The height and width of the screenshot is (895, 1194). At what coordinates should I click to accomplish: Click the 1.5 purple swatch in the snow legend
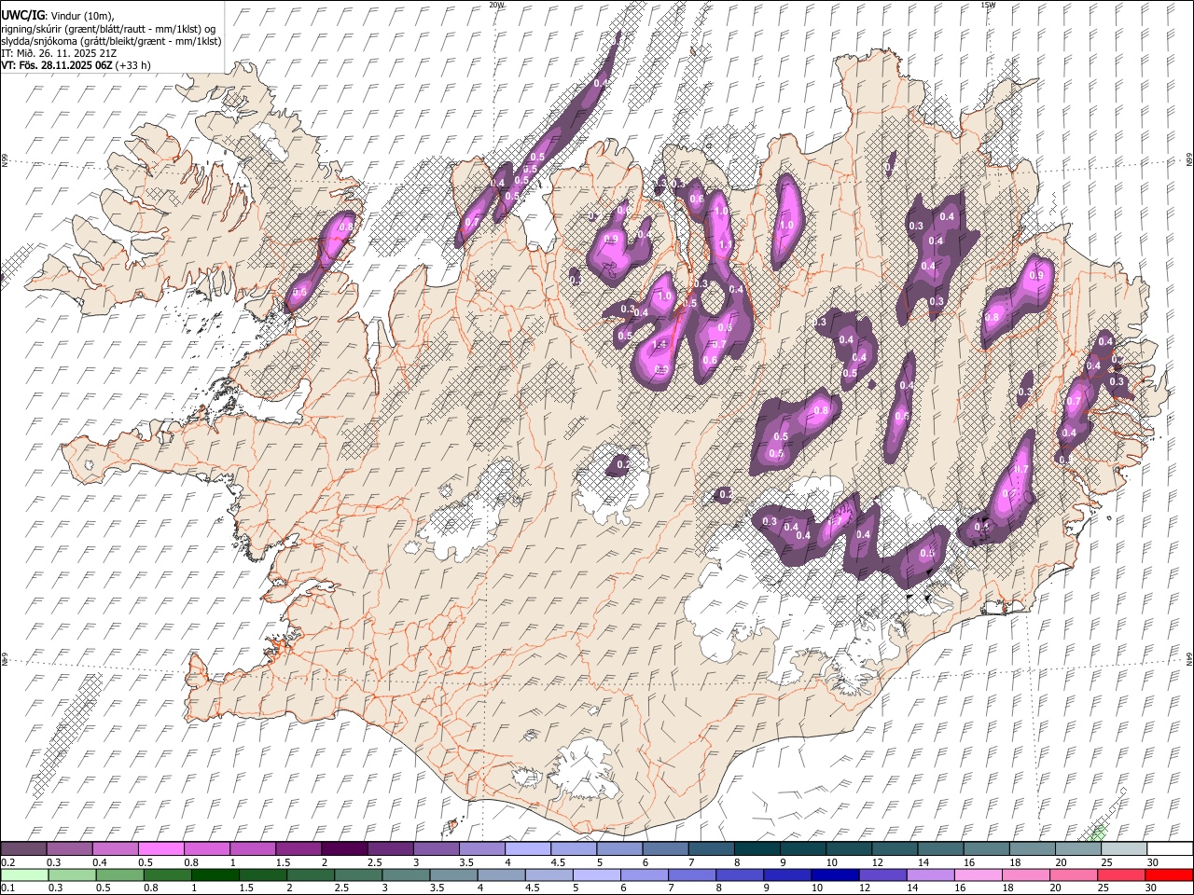pos(298,848)
